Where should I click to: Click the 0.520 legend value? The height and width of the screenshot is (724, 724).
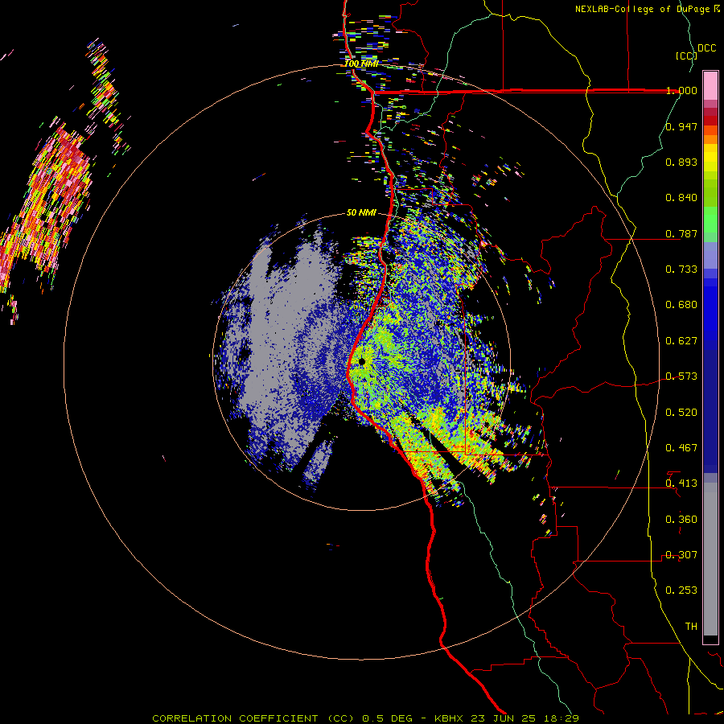point(681,413)
